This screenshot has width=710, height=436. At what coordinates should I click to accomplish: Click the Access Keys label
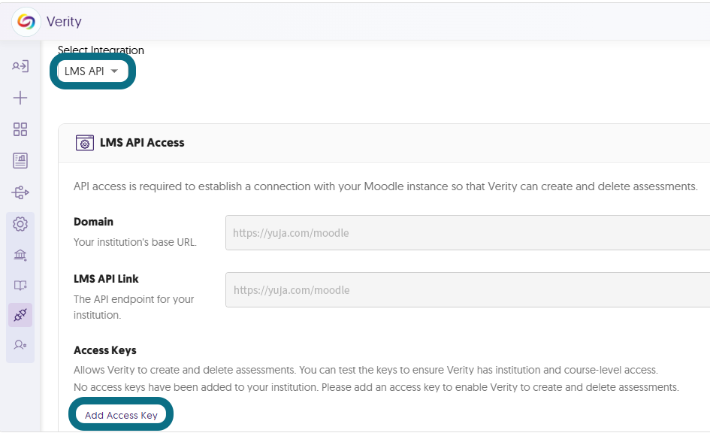(x=105, y=350)
